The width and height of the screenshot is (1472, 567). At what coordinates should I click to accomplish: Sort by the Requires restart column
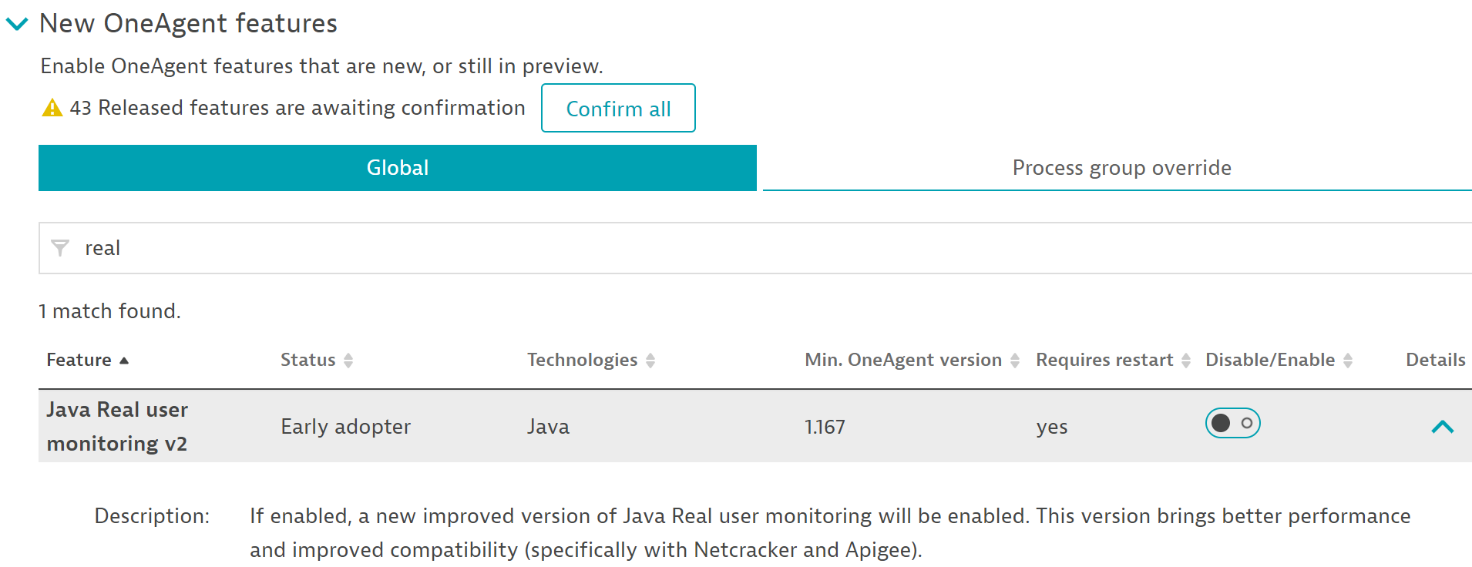pos(1186,361)
